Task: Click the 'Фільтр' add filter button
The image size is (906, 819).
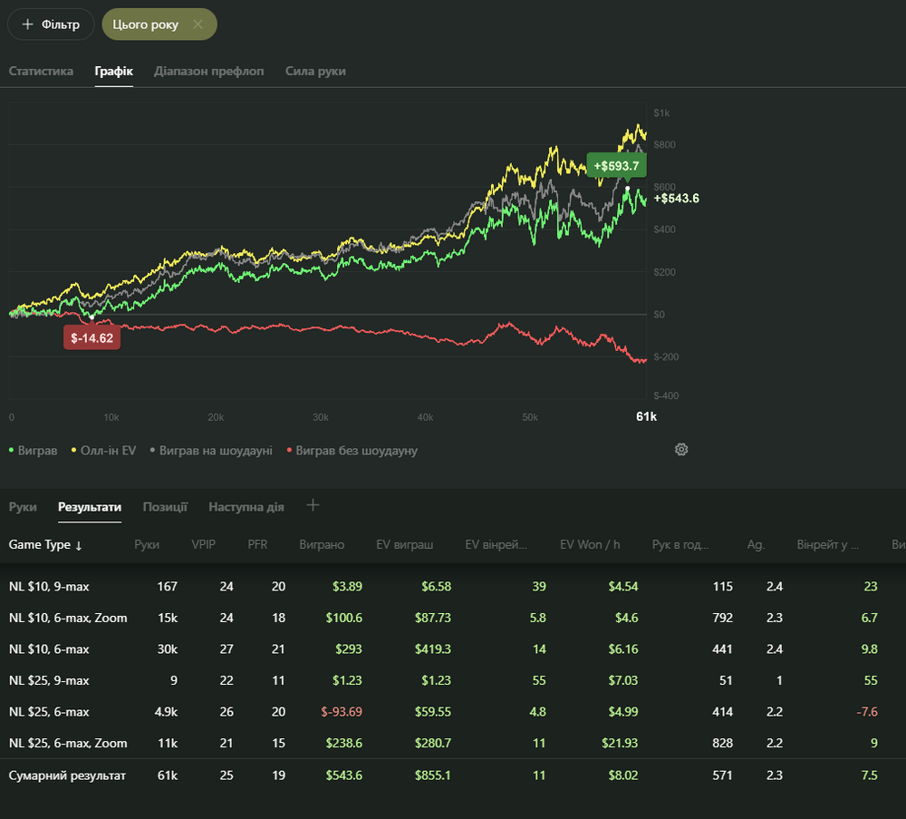Action: coord(51,24)
